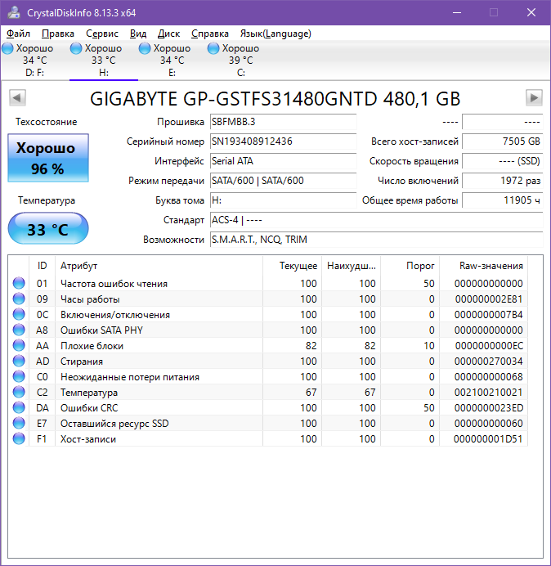Select the Оставшийся ресурс SSD row

click(x=114, y=424)
